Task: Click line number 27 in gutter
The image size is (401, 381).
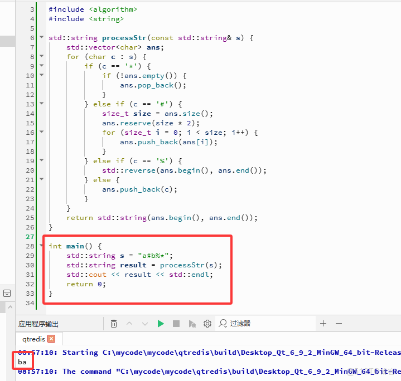Action: tap(30, 237)
